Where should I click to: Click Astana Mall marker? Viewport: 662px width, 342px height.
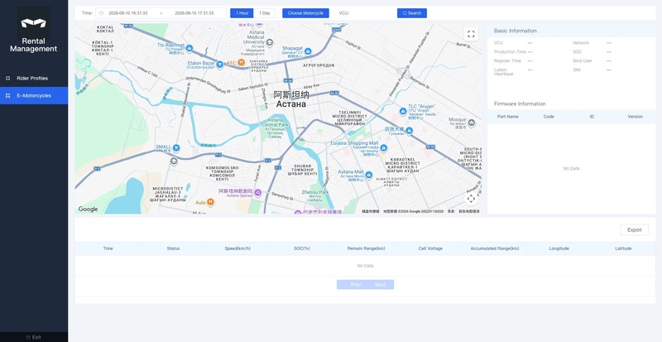pos(368,175)
